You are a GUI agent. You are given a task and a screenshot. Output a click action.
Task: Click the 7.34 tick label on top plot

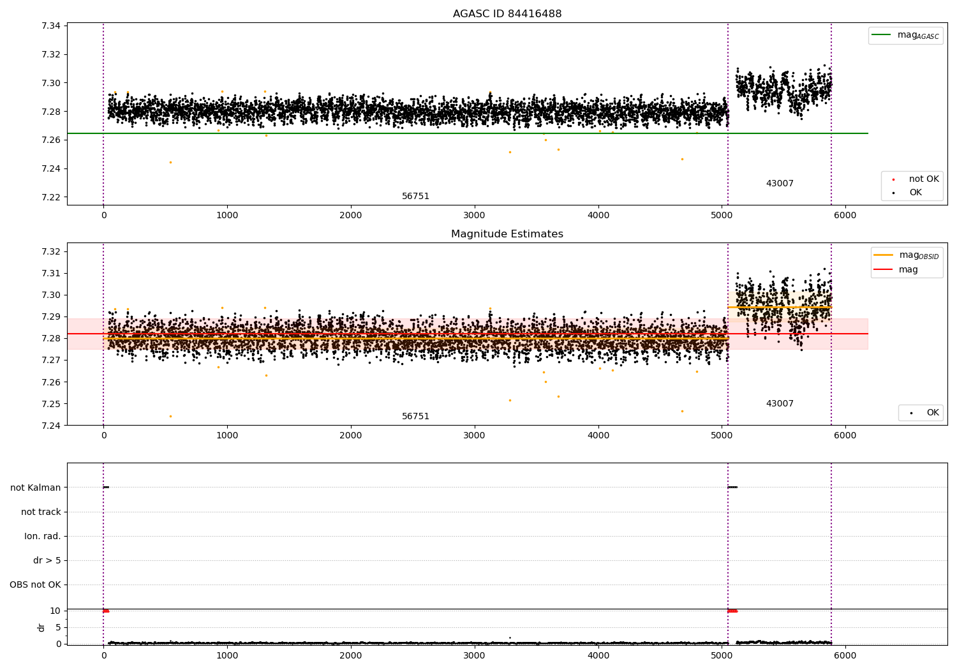coord(50,26)
